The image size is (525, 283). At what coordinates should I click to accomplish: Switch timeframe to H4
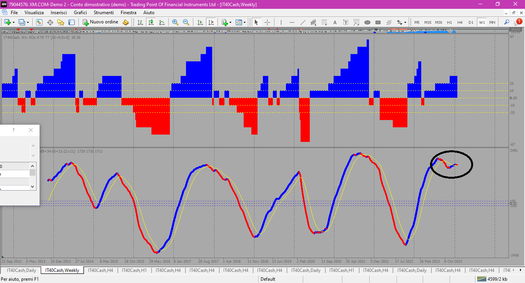[460, 22]
